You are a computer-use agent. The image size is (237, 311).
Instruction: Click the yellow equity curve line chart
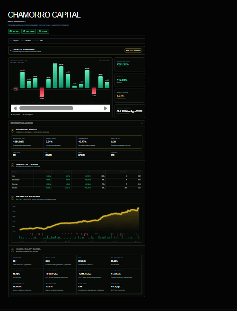pos(79,220)
